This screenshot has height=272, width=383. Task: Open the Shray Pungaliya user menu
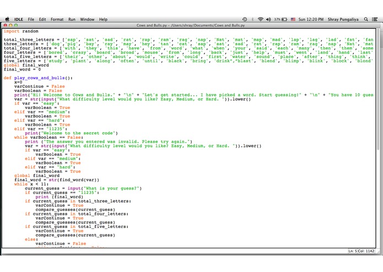pos(343,19)
